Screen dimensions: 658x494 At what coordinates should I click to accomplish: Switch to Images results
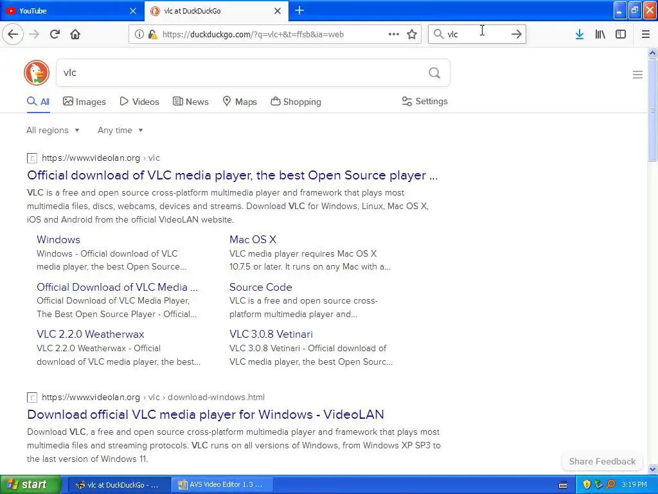84,102
